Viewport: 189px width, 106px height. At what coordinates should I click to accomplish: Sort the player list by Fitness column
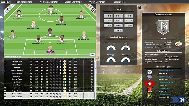click(x=75, y=59)
